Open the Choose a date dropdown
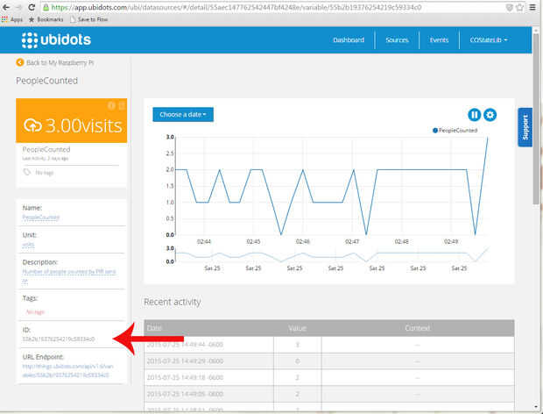This screenshot has height=414, width=543. [183, 114]
